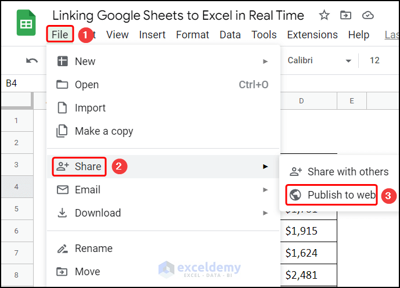Select row 3 header
This screenshot has width=400, height=288.
[17, 165]
